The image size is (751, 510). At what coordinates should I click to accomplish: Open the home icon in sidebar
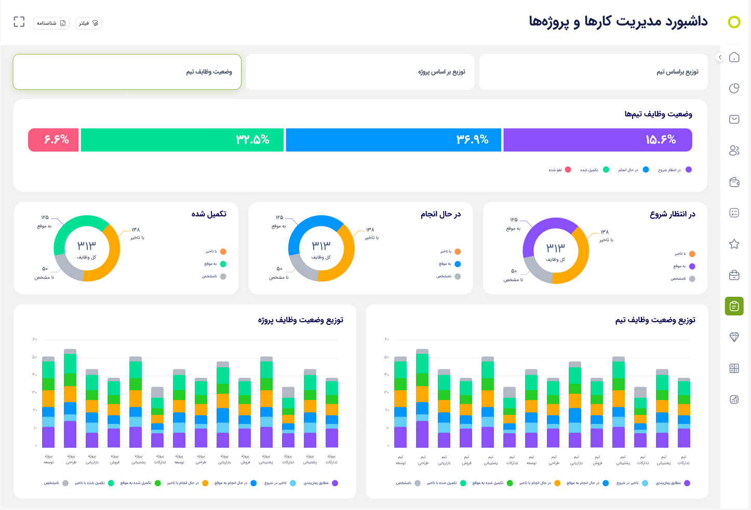tap(734, 57)
